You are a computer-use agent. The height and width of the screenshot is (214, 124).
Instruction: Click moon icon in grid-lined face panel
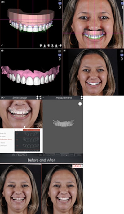pyautogui.click(x=122, y=7)
